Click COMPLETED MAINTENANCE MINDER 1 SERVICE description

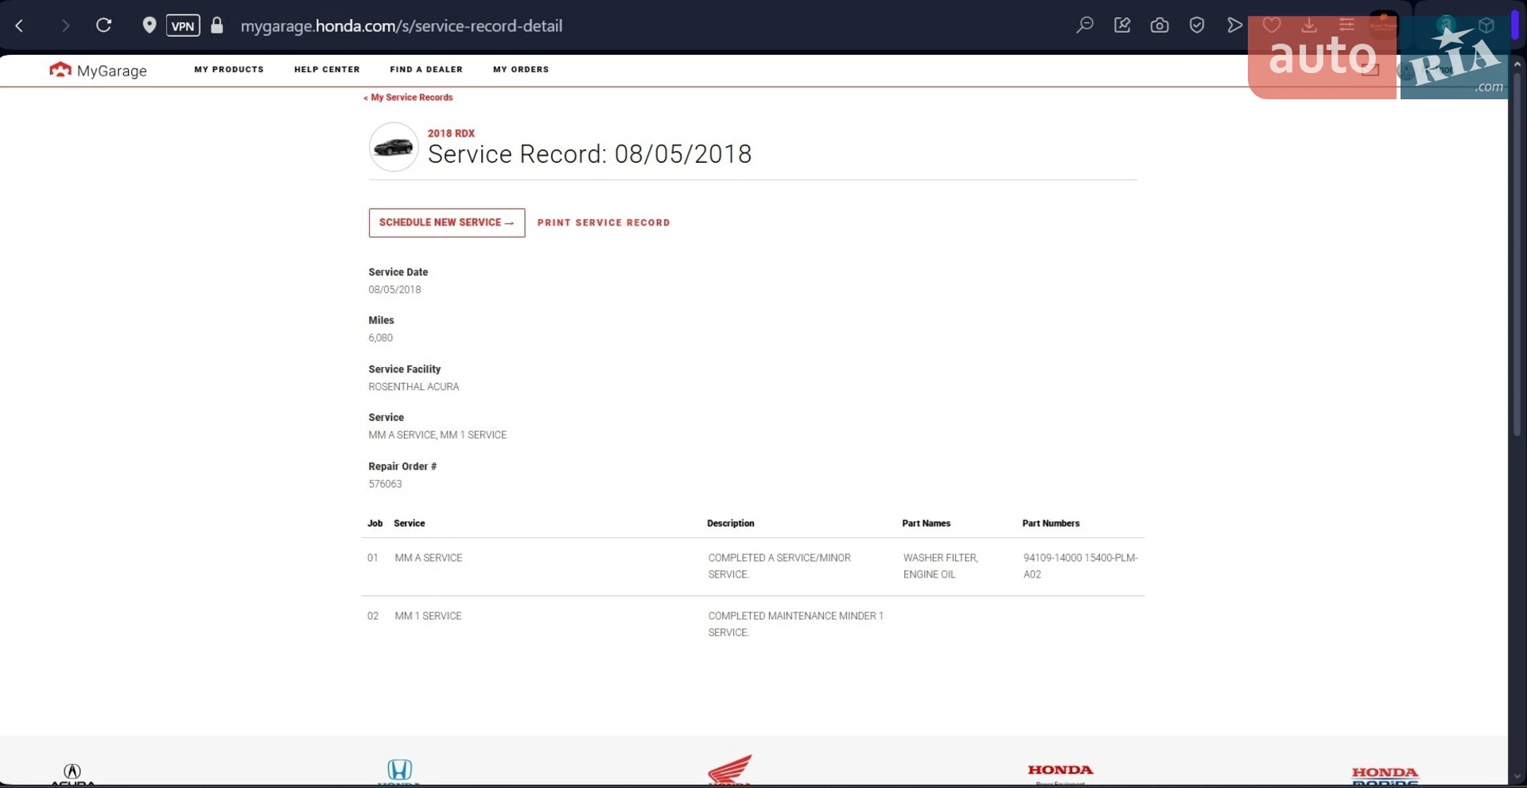tap(796, 624)
